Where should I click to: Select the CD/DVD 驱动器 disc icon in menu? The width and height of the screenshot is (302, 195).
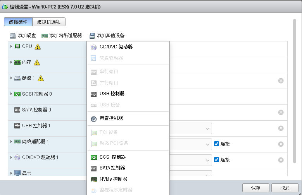(93, 47)
